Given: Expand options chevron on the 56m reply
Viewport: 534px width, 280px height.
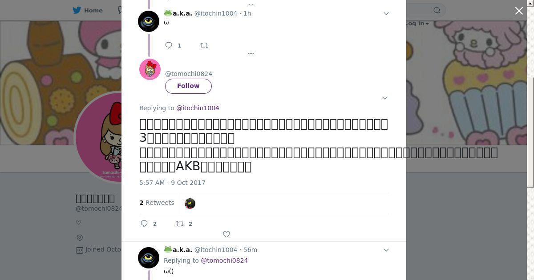Looking at the screenshot, I should point(386,250).
